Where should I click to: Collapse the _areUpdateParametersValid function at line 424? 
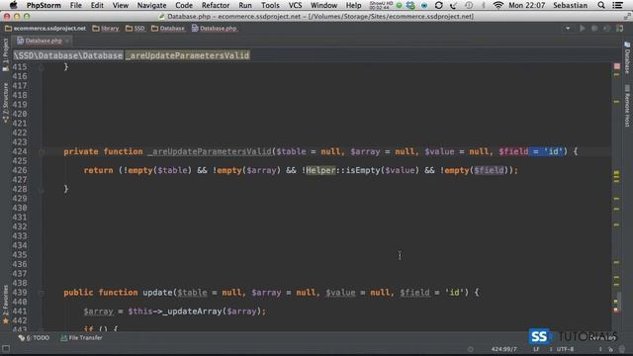tap(42, 152)
